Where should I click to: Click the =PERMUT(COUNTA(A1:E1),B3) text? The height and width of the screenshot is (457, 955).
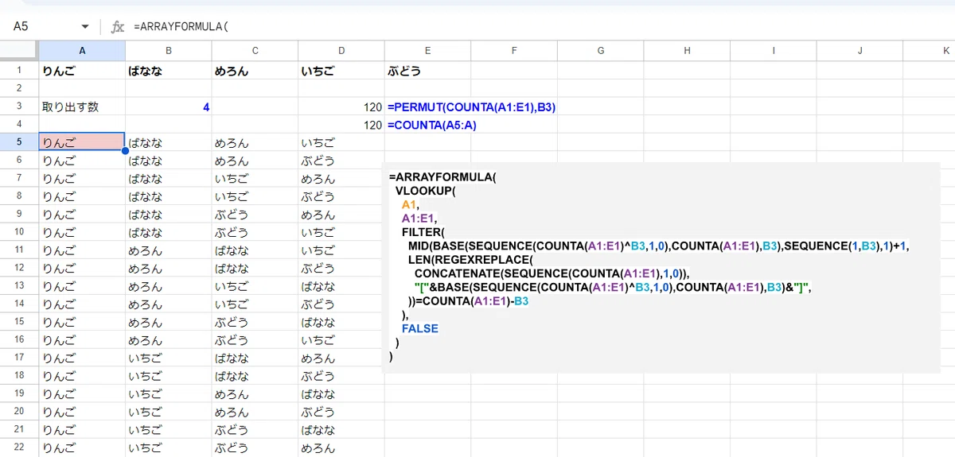(471, 107)
